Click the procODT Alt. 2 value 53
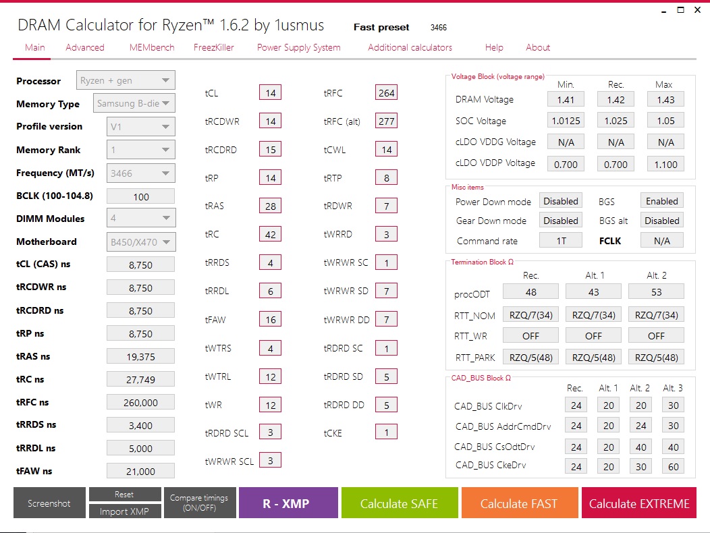Screen dimensions: 710x533 point(656,291)
